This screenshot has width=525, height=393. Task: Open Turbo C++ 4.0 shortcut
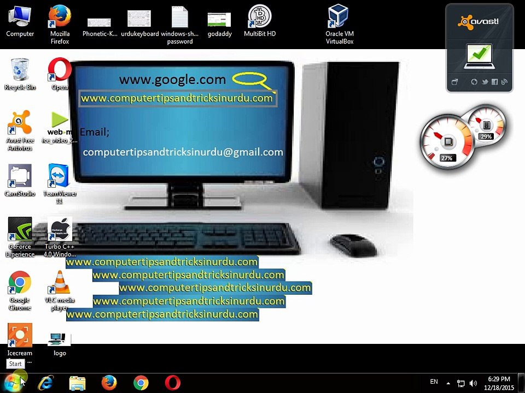click(x=60, y=236)
